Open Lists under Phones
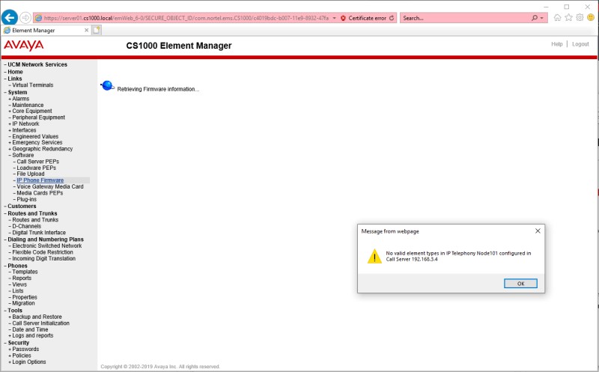The height and width of the screenshot is (372, 599). (x=18, y=291)
